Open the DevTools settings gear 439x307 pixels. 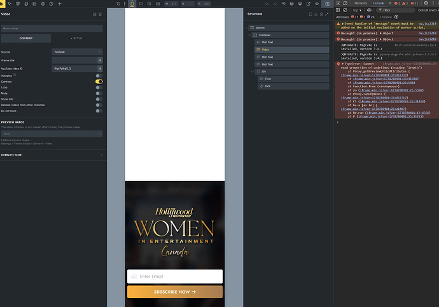coord(426,3)
